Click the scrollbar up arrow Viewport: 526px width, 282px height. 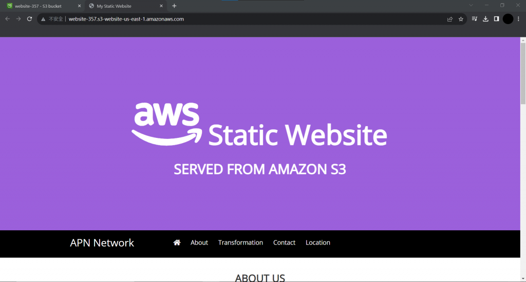523,40
